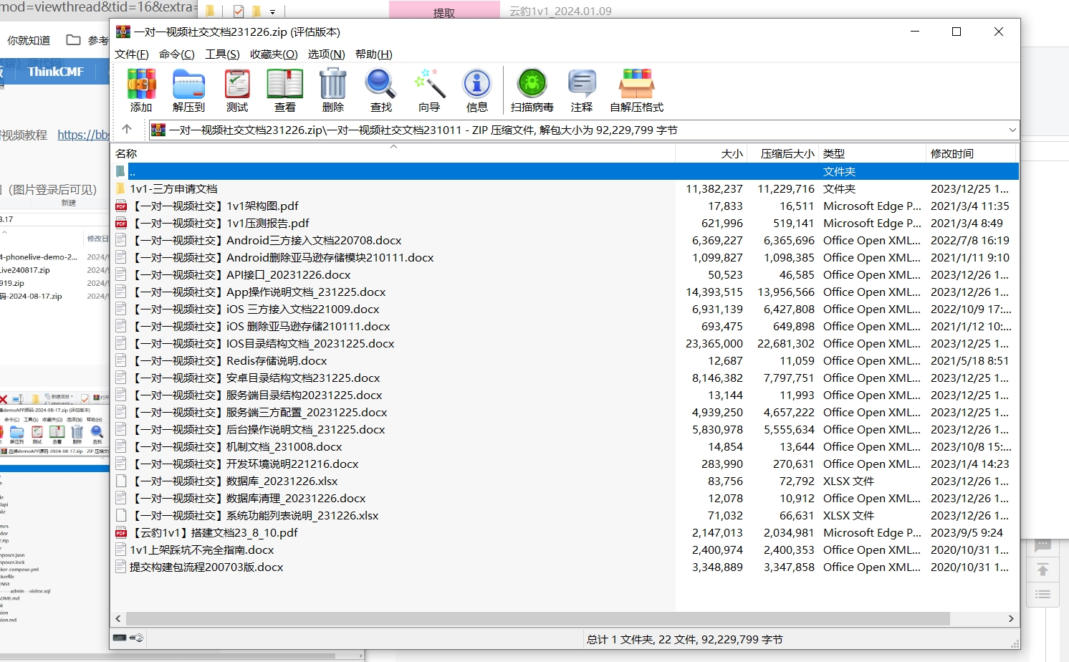This screenshot has width=1069, height=662.
Task: Open the 命令(C) menu
Action: (x=177, y=54)
